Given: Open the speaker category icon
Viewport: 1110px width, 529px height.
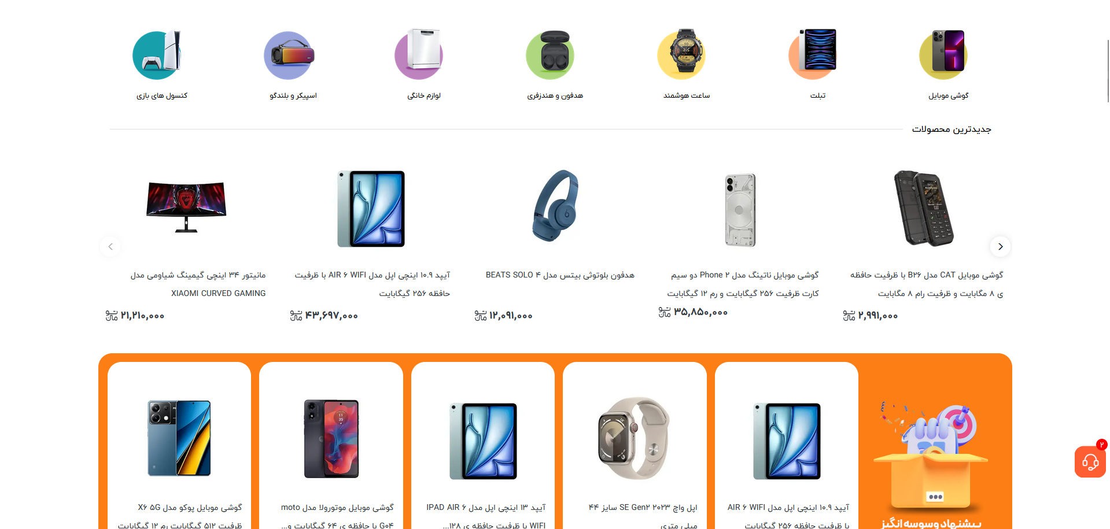Looking at the screenshot, I should tap(289, 55).
